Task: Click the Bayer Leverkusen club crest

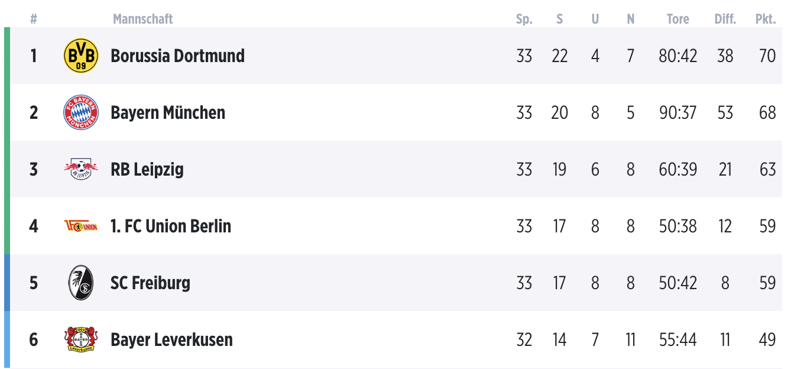Action: pyautogui.click(x=81, y=339)
